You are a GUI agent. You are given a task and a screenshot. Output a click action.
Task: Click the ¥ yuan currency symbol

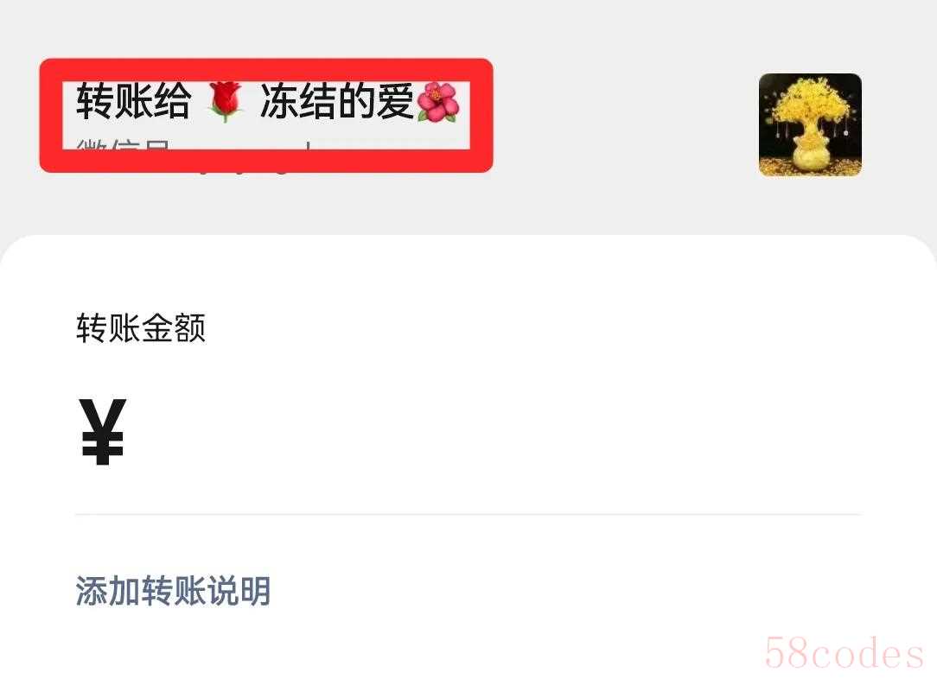pyautogui.click(x=103, y=432)
